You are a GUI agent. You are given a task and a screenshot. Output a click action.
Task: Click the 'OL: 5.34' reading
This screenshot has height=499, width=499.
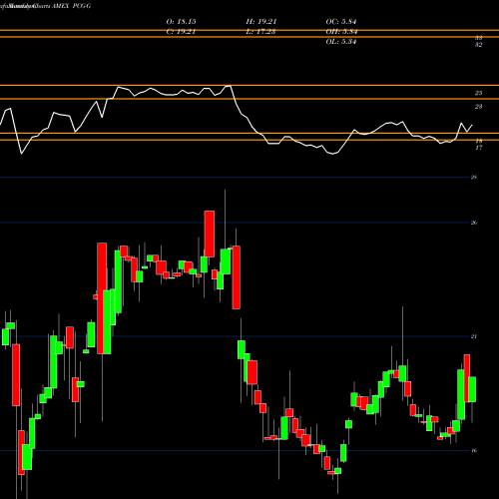pyautogui.click(x=341, y=42)
